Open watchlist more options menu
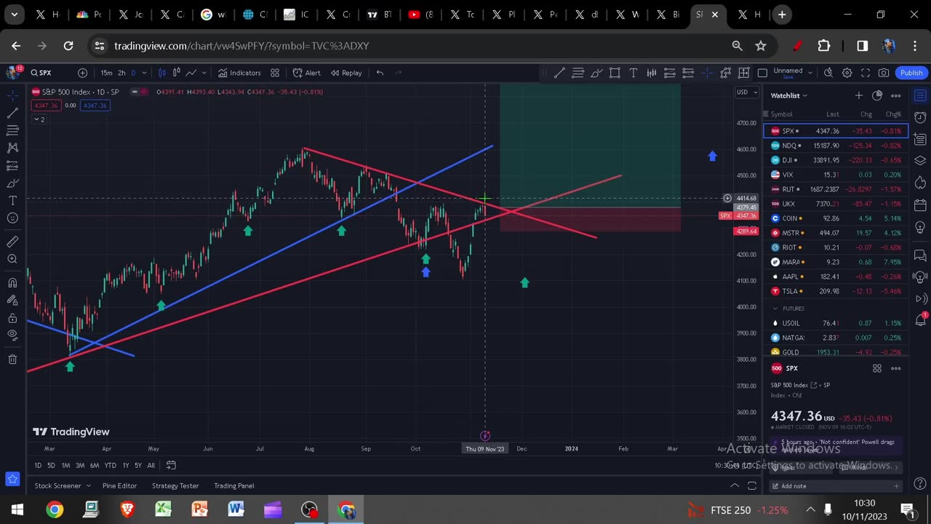The height and width of the screenshot is (524, 931). tap(896, 95)
